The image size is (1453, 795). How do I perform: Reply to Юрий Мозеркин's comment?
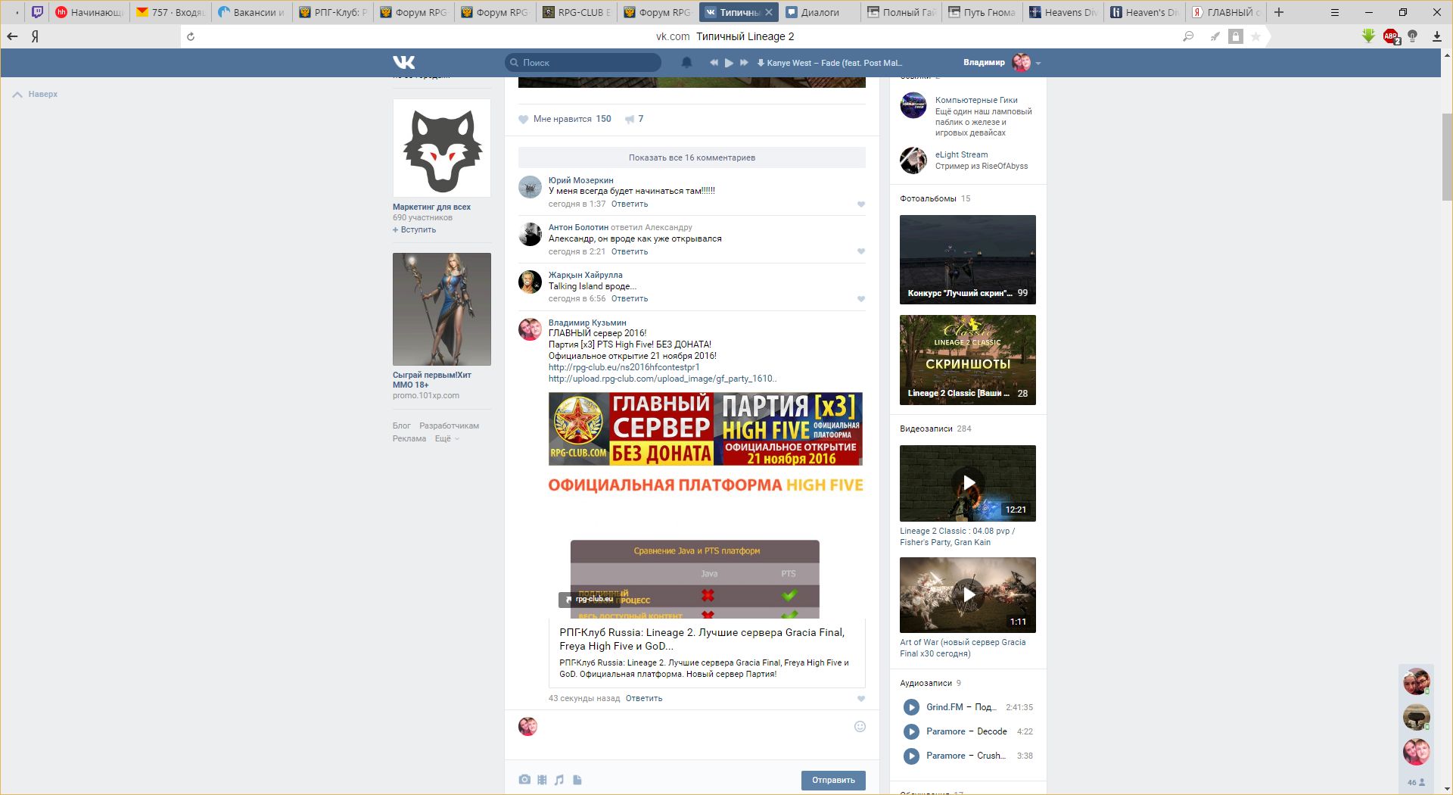click(630, 204)
